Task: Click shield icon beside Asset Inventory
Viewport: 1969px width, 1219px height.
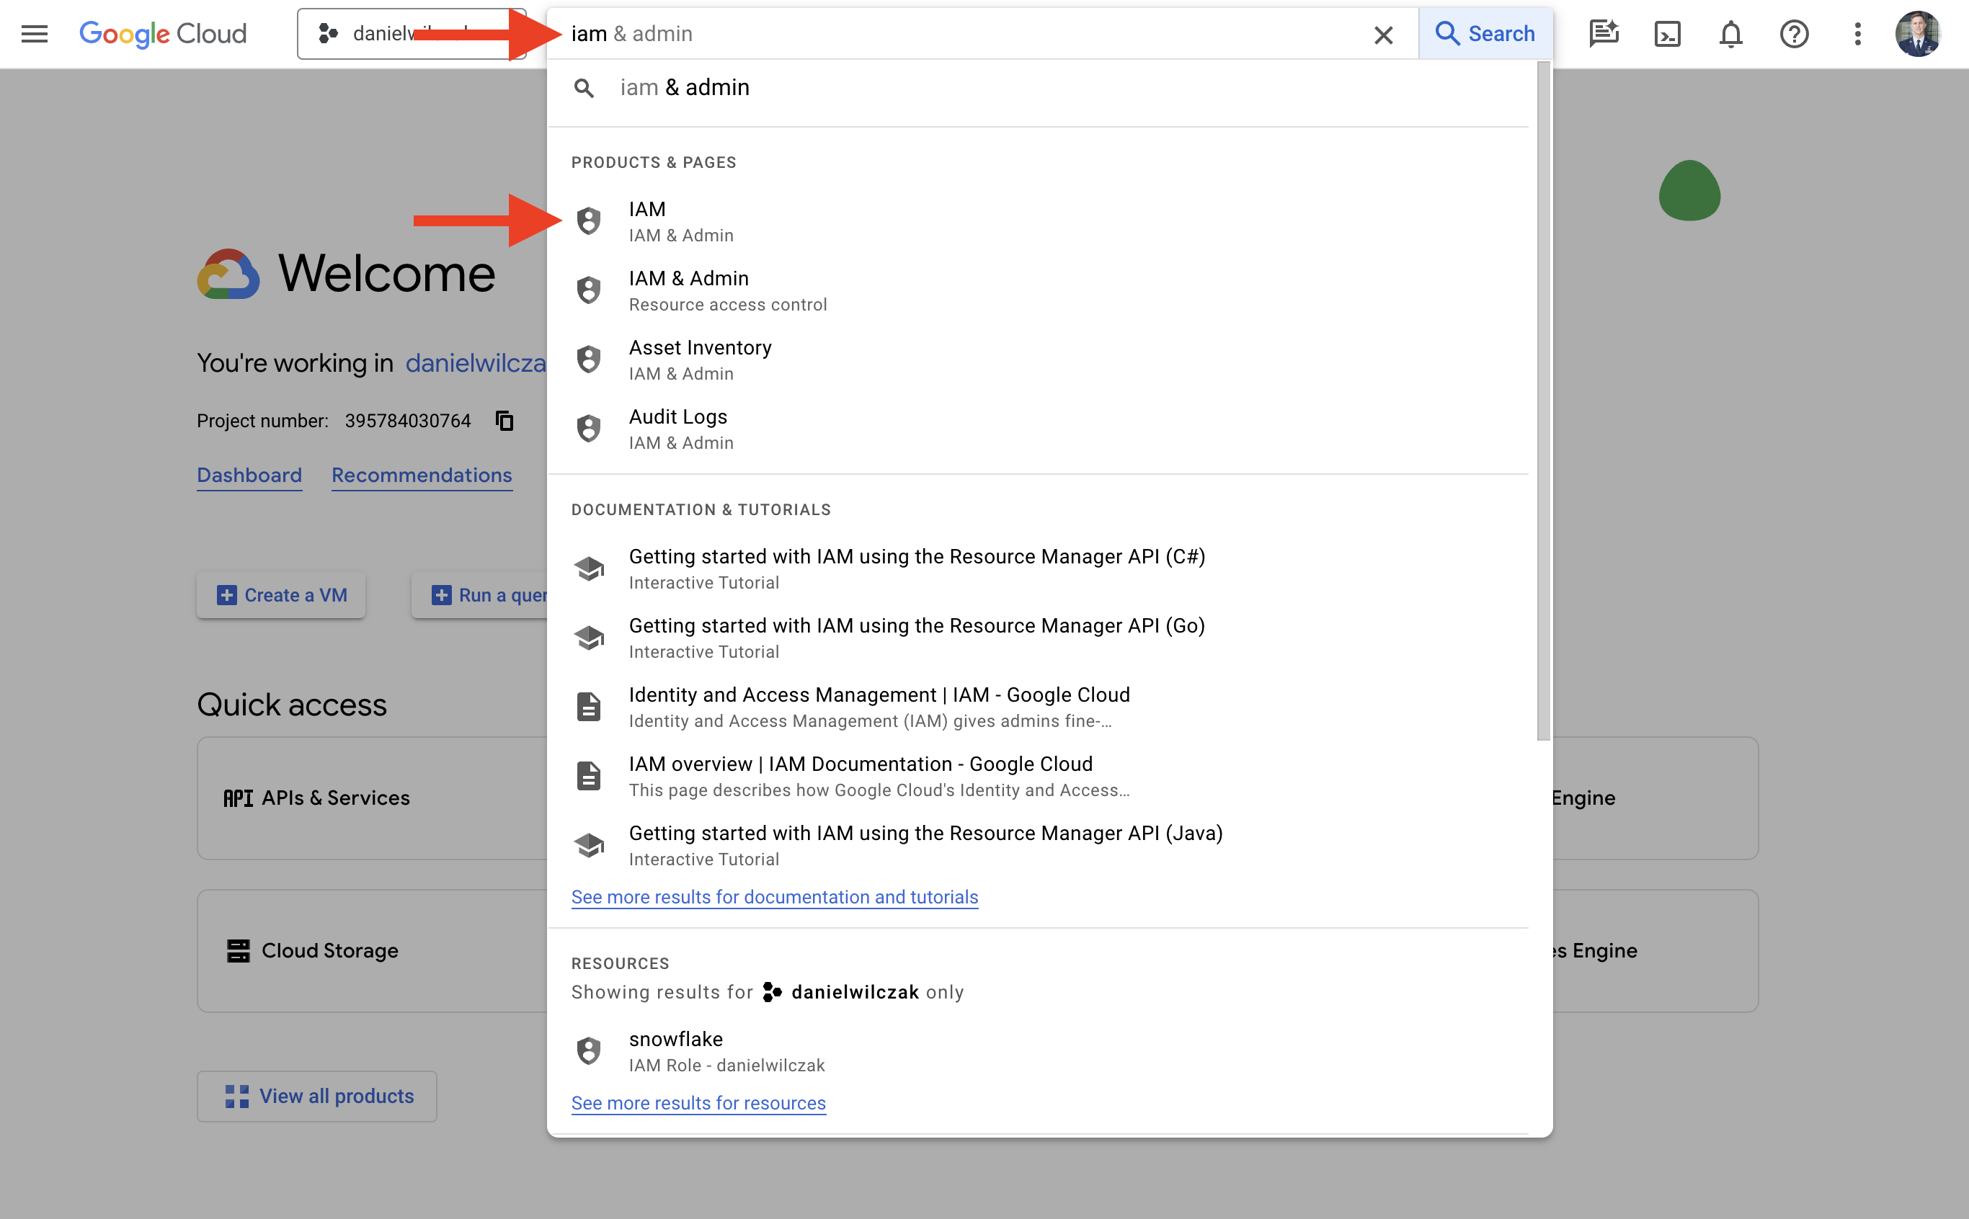Action: coord(589,360)
